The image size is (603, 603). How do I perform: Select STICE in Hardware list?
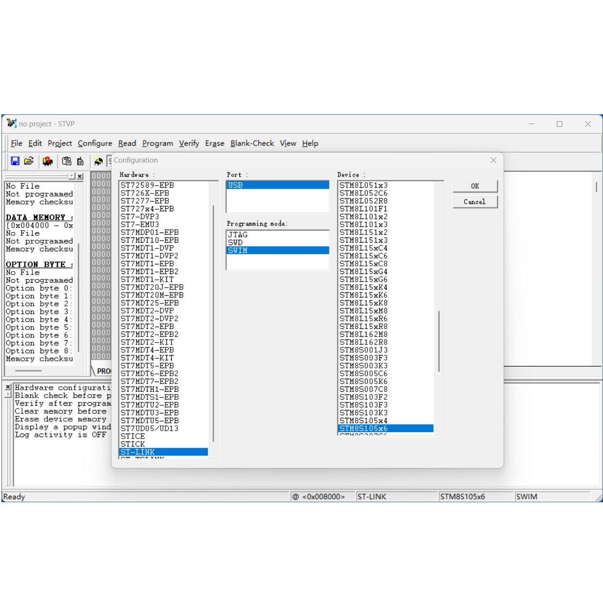tap(164, 436)
